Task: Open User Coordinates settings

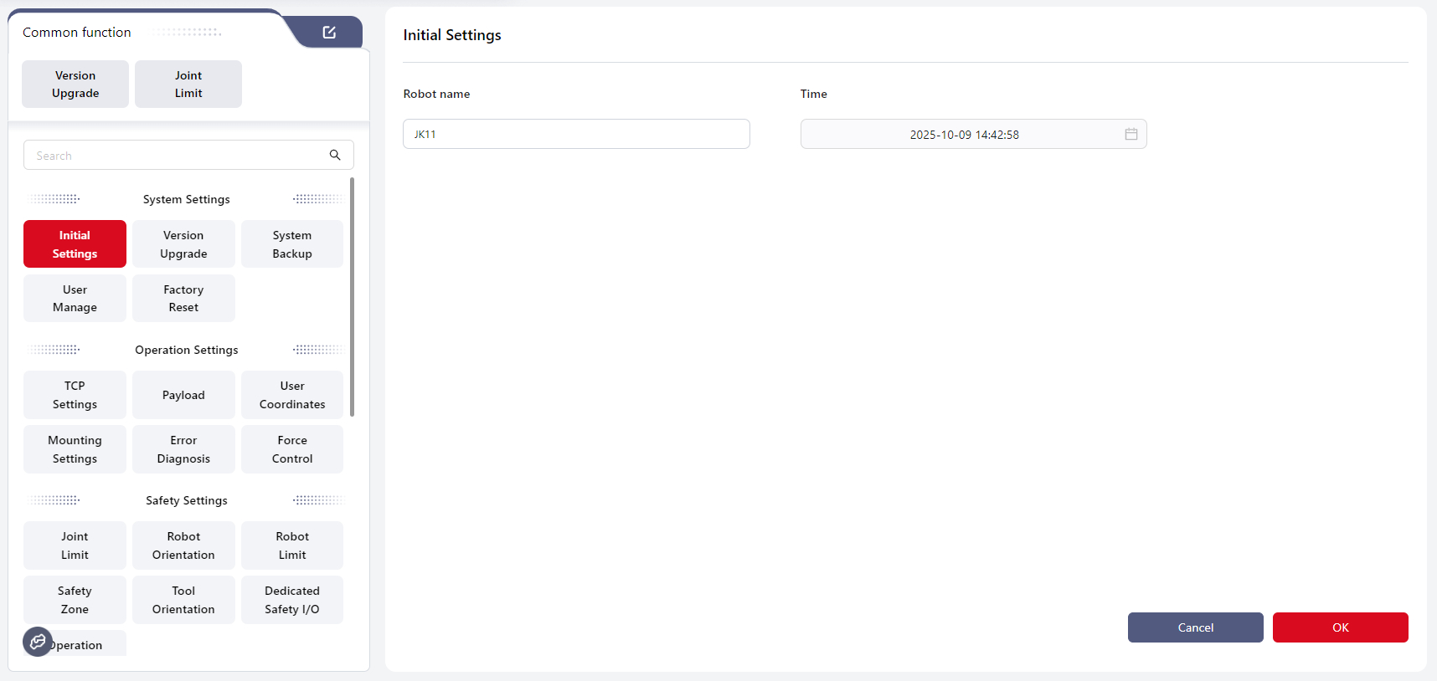Action: pos(292,395)
